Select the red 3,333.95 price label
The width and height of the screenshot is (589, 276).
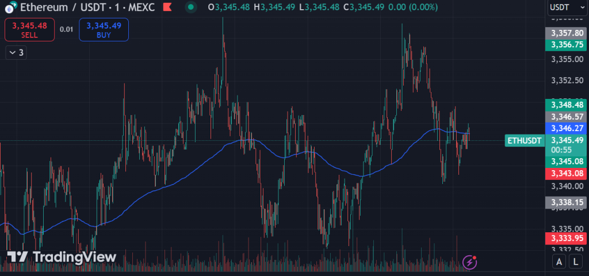pos(566,237)
